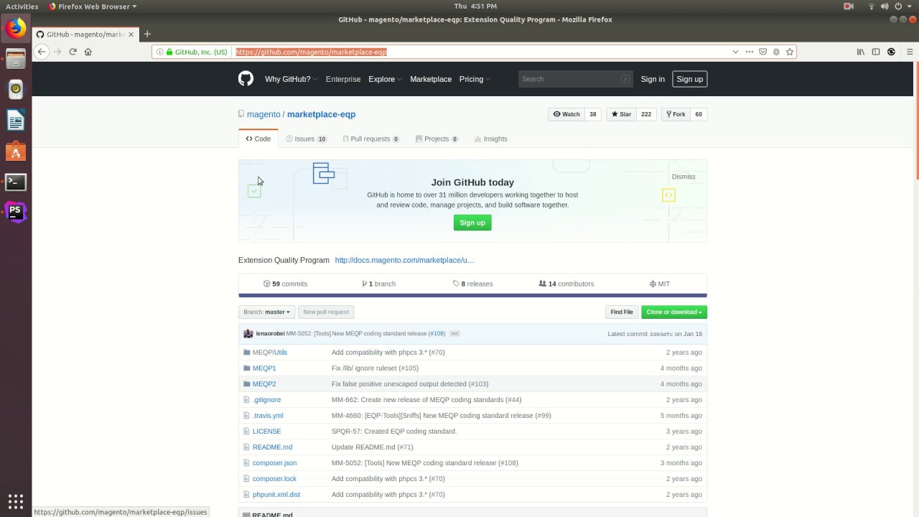Open Branch master selector
The image size is (919, 517).
coord(266,312)
